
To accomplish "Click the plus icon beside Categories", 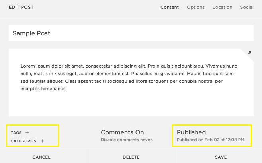I will coord(42,141).
